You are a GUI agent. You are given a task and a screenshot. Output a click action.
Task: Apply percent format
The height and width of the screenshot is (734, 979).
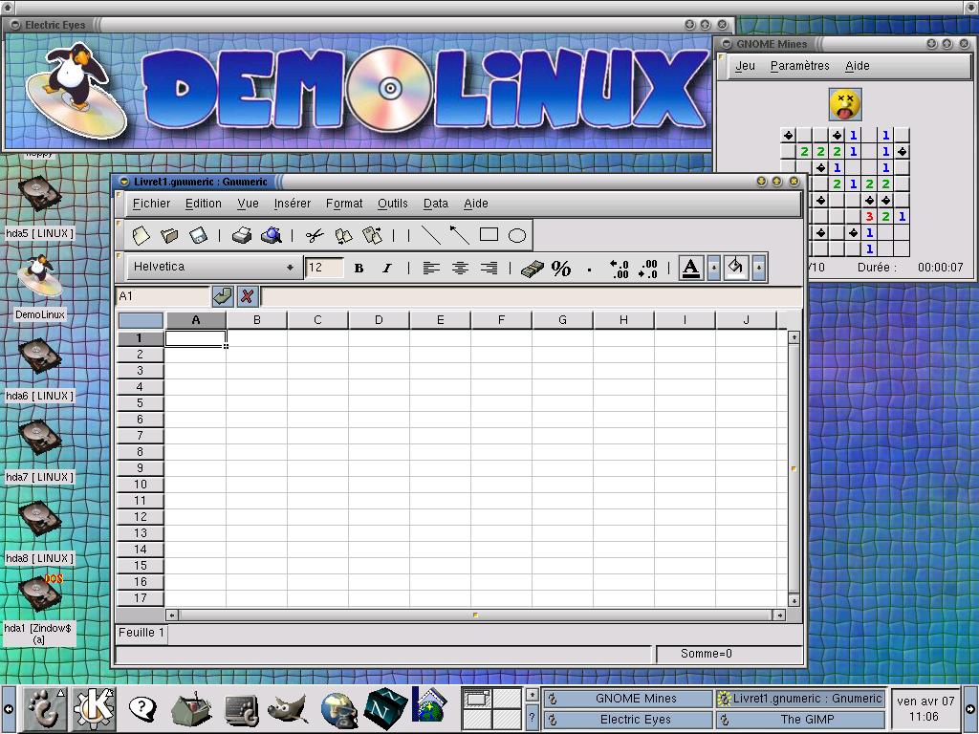[x=561, y=269]
